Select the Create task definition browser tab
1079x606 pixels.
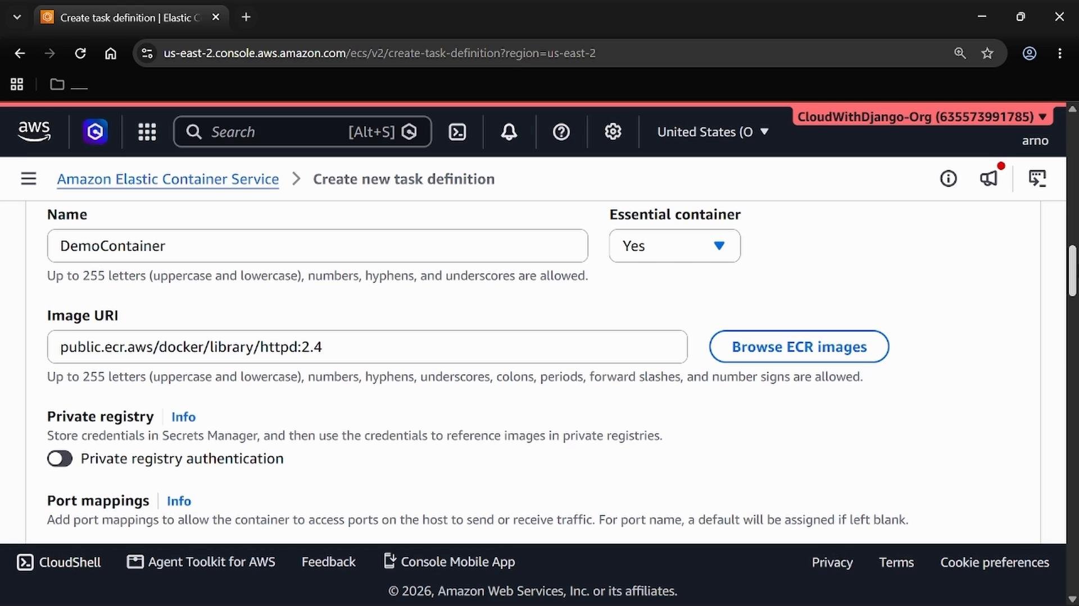pyautogui.click(x=131, y=17)
